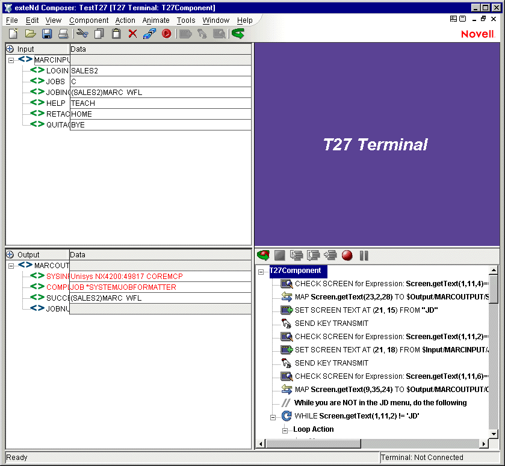The image size is (505, 466).
Task: Click the SALES2 data field
Action: (x=160, y=71)
